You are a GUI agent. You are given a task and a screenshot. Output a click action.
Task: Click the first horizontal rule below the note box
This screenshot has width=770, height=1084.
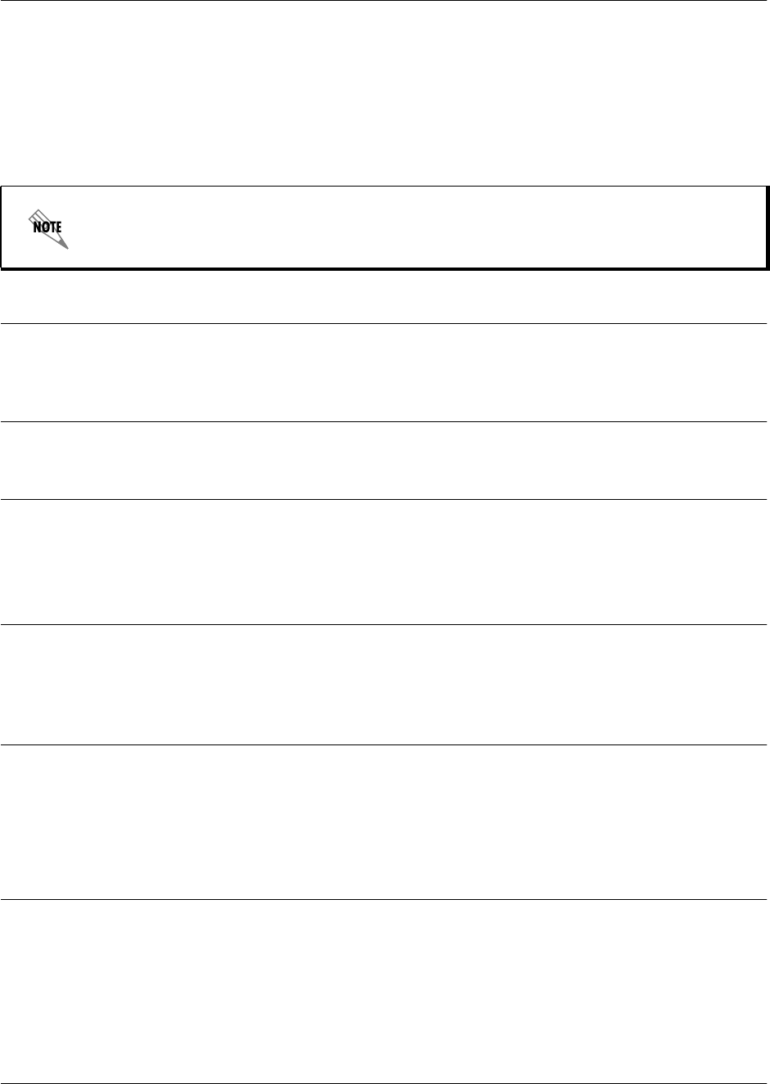coord(385,323)
